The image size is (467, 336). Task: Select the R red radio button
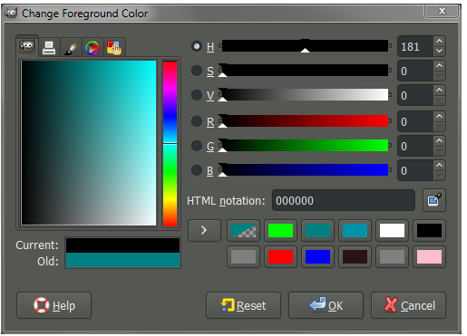pos(197,121)
